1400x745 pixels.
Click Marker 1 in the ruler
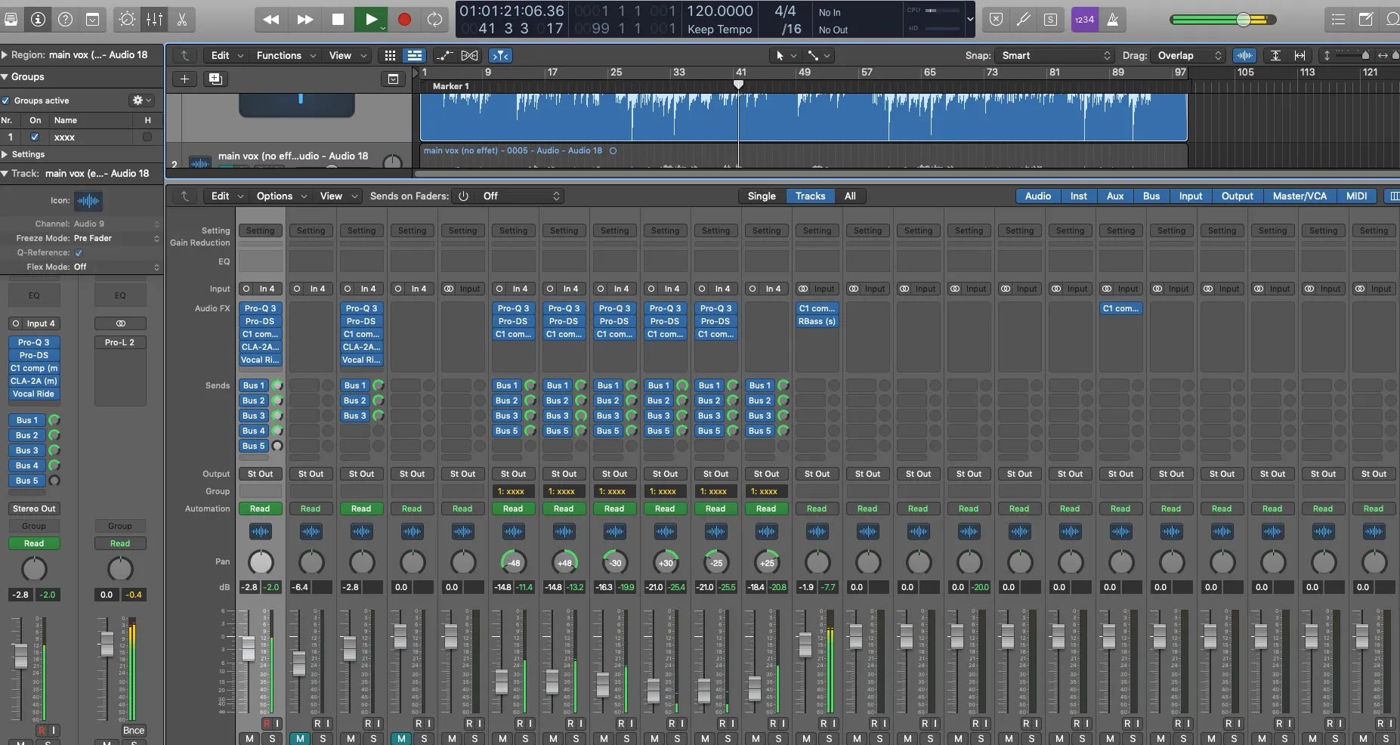click(450, 86)
